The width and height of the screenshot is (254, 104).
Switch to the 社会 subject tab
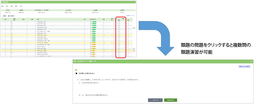click(21, 6)
